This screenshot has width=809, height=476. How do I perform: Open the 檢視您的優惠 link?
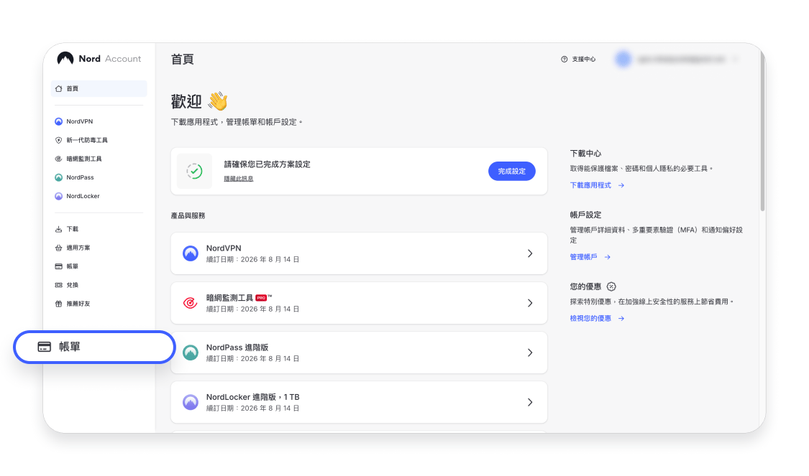(597, 318)
